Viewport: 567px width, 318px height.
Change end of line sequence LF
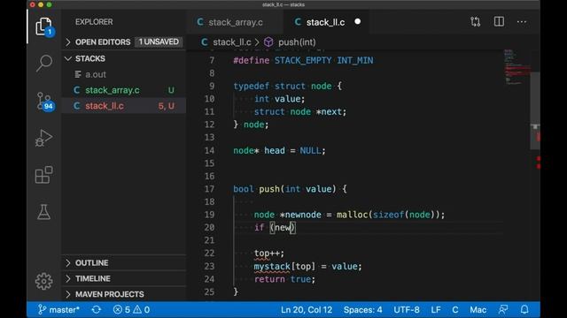(436, 310)
